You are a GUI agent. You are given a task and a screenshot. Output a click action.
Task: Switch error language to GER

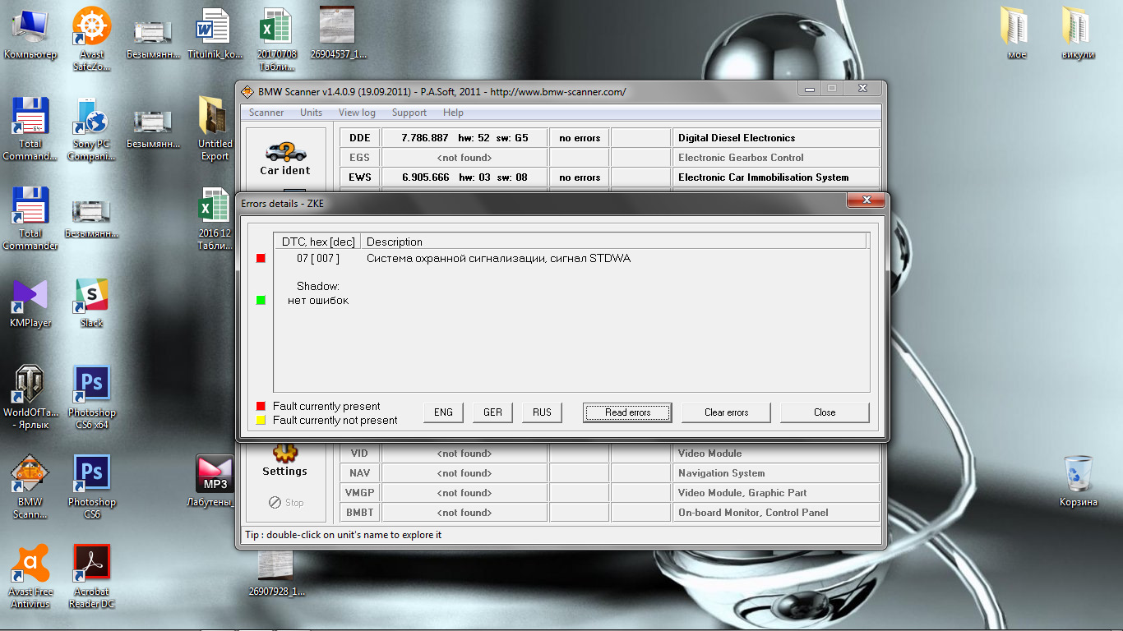pos(492,412)
